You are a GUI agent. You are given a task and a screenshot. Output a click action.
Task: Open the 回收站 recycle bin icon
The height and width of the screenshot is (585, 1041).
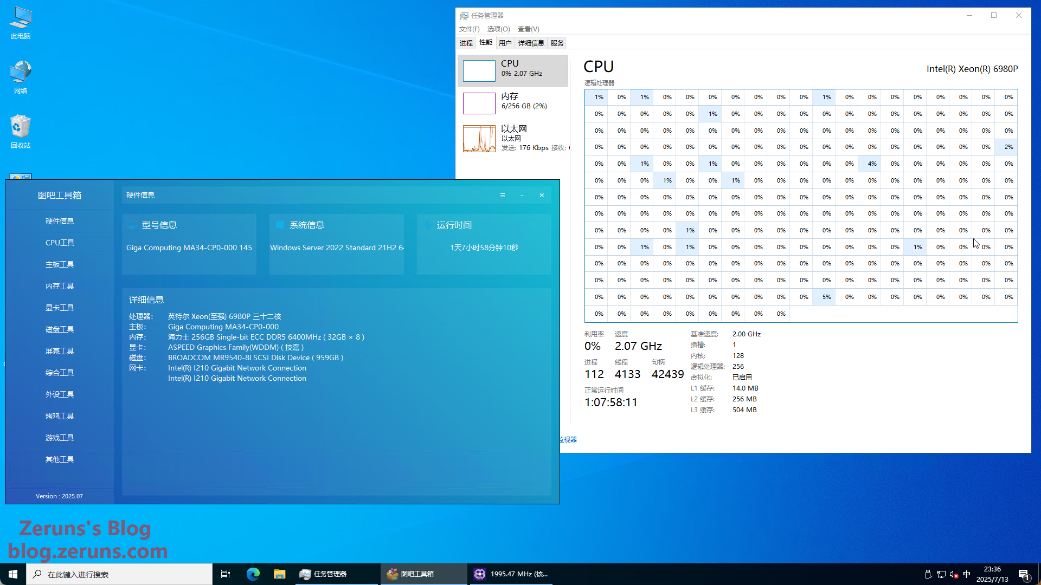(21, 132)
